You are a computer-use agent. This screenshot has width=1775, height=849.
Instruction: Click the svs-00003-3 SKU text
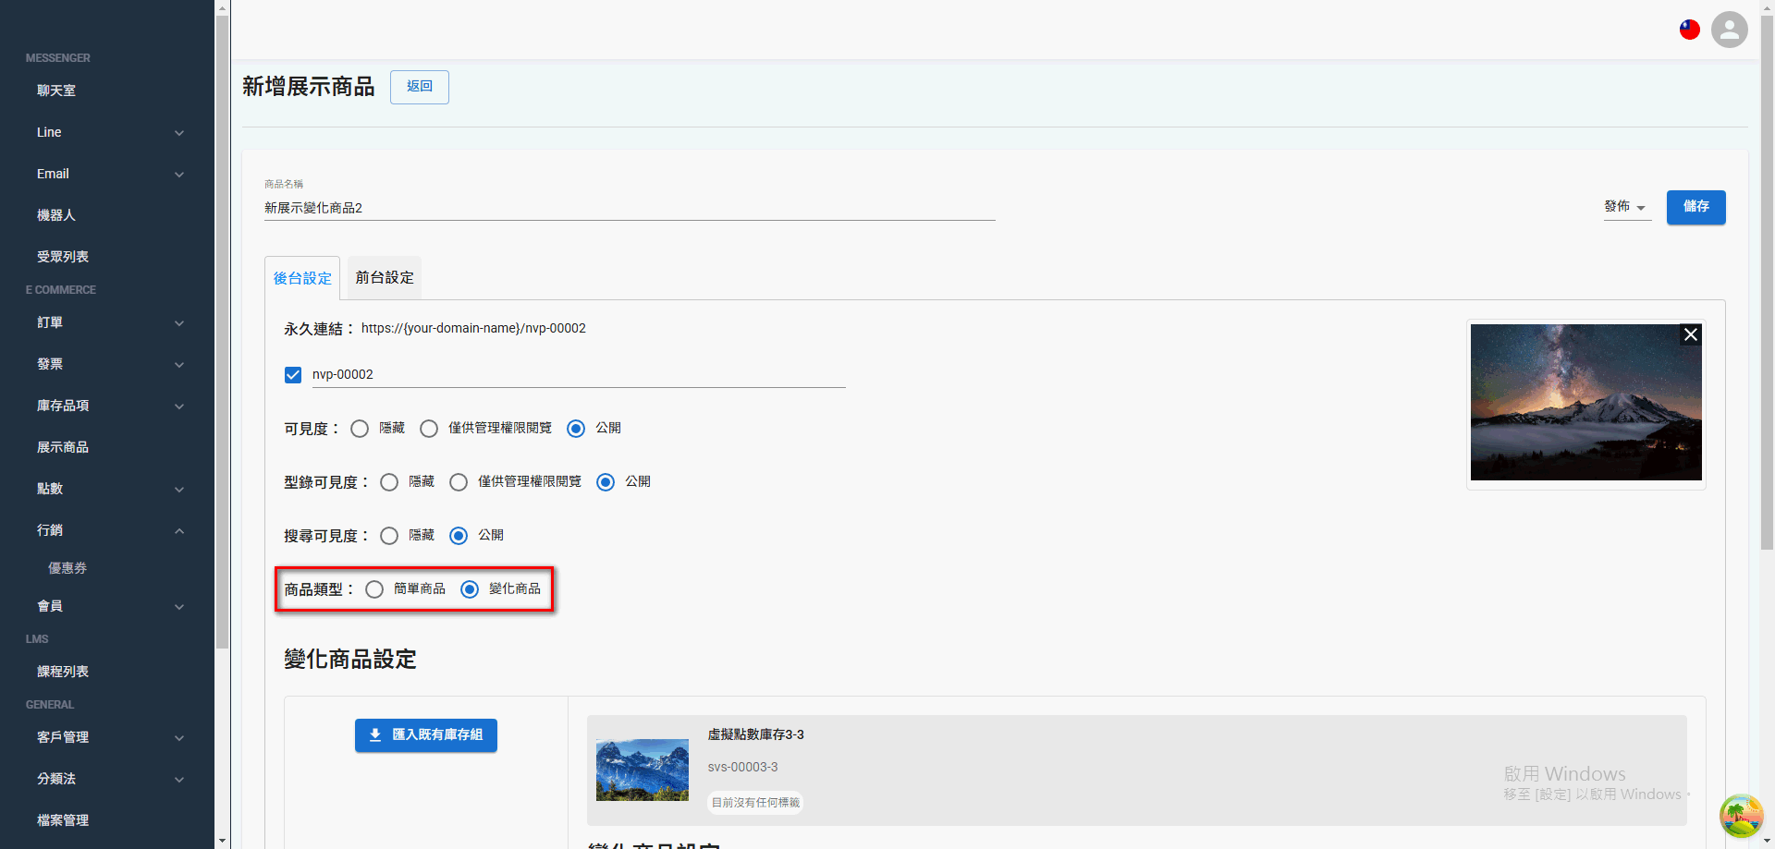(x=743, y=767)
